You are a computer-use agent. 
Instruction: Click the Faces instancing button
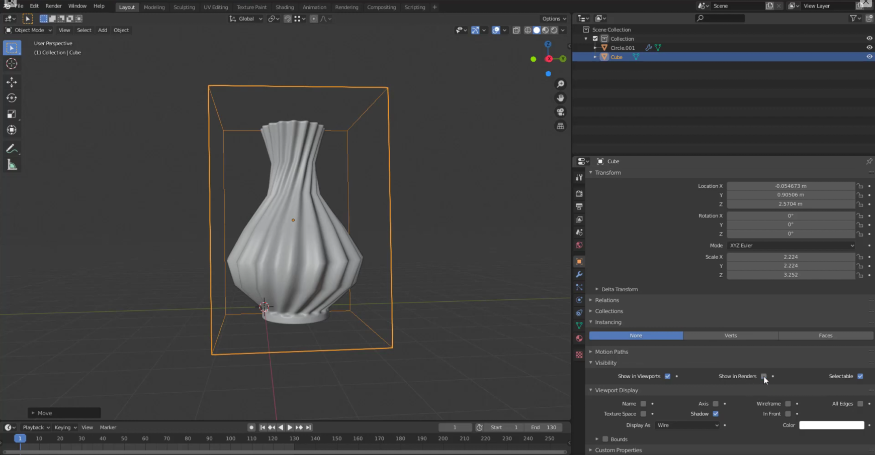[x=825, y=335]
